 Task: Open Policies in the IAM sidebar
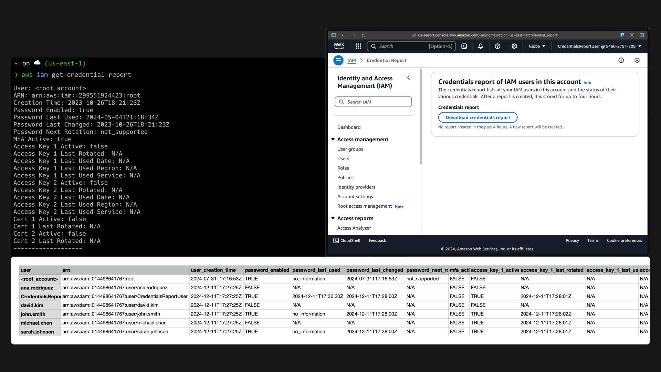tap(345, 177)
